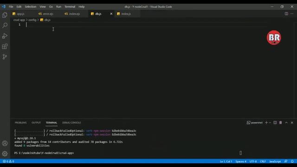Click line 1 in the editor
The height and width of the screenshot is (167, 297).
[147, 25]
